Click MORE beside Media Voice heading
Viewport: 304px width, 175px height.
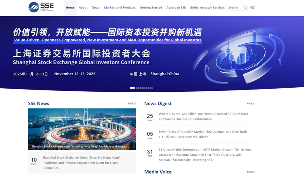click(251, 172)
